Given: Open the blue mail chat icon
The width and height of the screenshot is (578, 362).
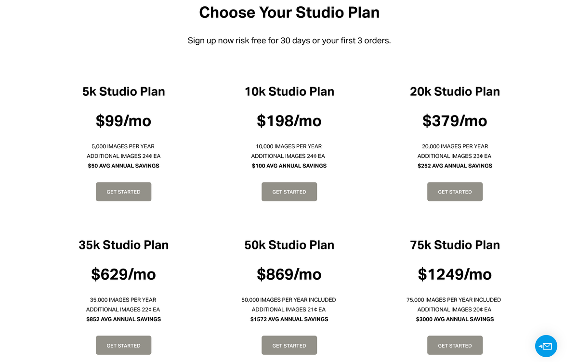Looking at the screenshot, I should (x=546, y=346).
